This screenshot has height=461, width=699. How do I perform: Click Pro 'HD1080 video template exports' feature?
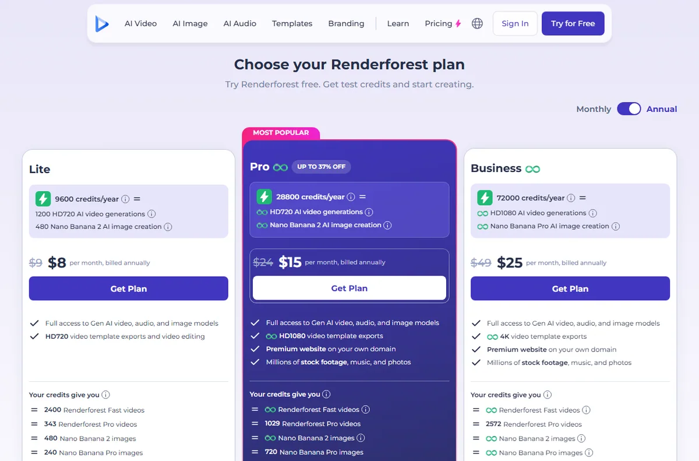tap(324, 336)
